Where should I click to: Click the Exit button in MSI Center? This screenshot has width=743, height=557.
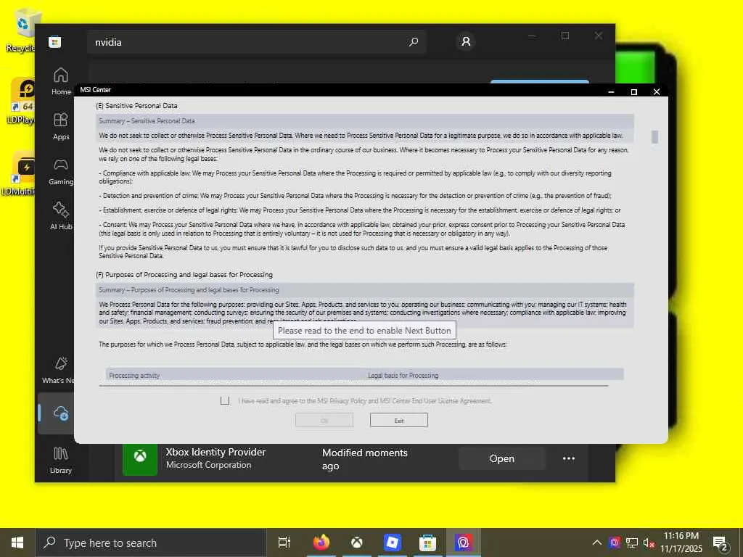399,420
